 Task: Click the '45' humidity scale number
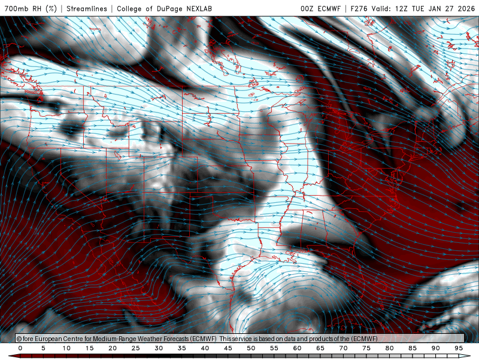point(228,348)
